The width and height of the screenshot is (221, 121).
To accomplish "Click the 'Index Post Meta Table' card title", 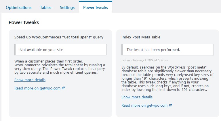I will [x=141, y=37].
